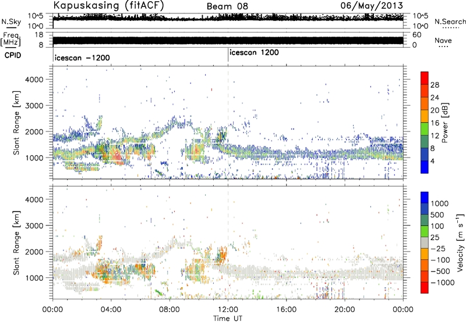Click the 'Velocity [m s-1]' colorbar title
Image resolution: width=466 pixels, height=322 pixels.
click(x=460, y=242)
